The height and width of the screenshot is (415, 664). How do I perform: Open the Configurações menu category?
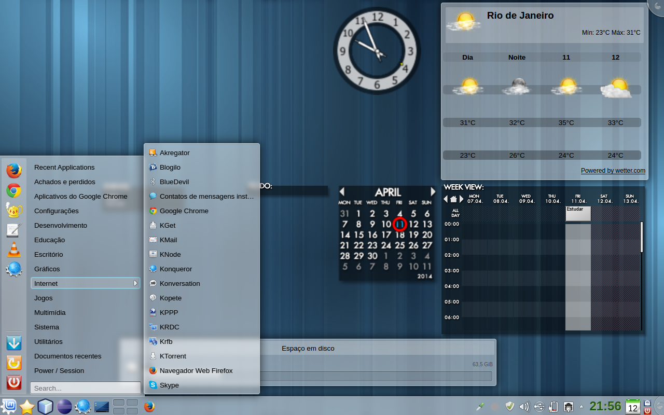[x=86, y=211]
